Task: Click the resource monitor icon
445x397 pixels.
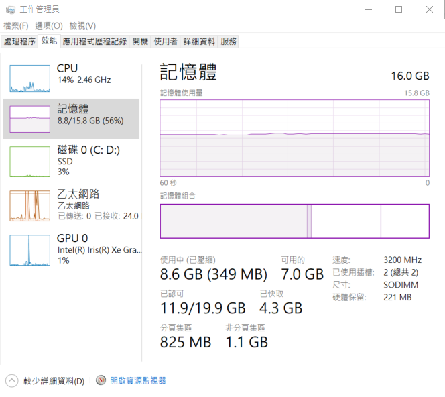Action: click(101, 380)
